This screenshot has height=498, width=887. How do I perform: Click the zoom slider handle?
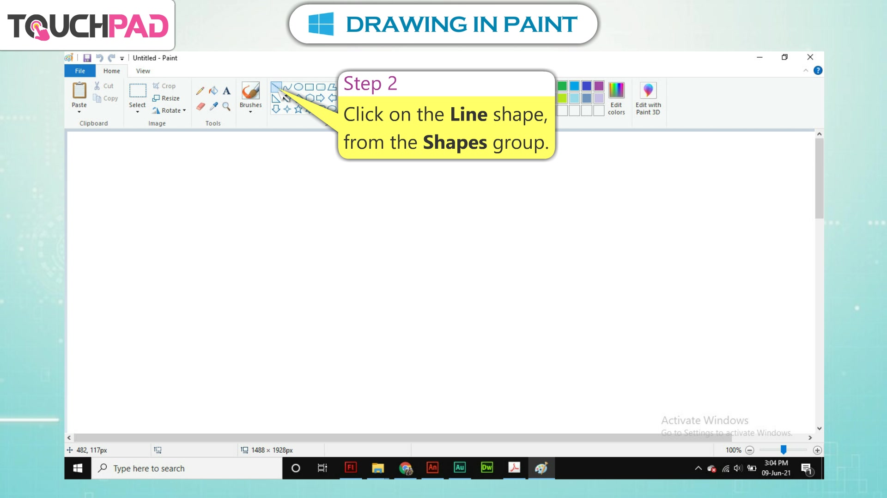pyautogui.click(x=784, y=449)
